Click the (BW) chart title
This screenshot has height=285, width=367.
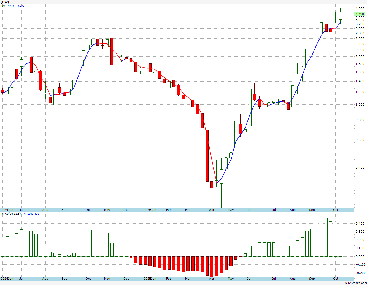pyautogui.click(x=5, y=2)
